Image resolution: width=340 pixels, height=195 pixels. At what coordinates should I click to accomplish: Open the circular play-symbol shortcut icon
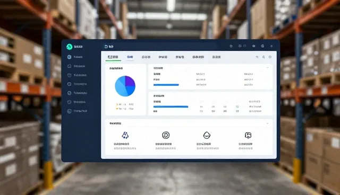166,135
